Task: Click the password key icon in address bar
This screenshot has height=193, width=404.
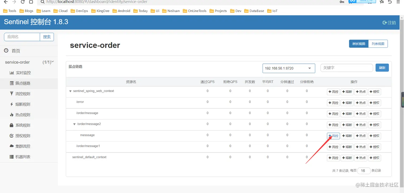Action: tap(342, 2)
